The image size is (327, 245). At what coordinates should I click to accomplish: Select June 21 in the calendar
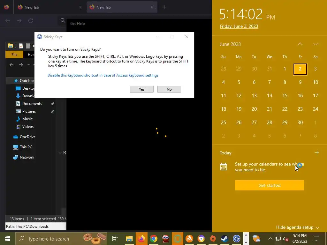point(270,109)
